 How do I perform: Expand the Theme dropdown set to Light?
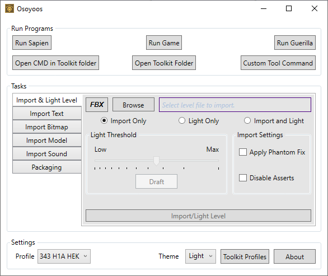click(x=200, y=256)
